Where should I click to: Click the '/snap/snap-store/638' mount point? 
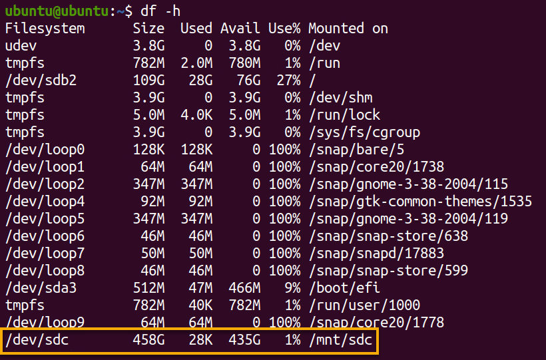388,236
